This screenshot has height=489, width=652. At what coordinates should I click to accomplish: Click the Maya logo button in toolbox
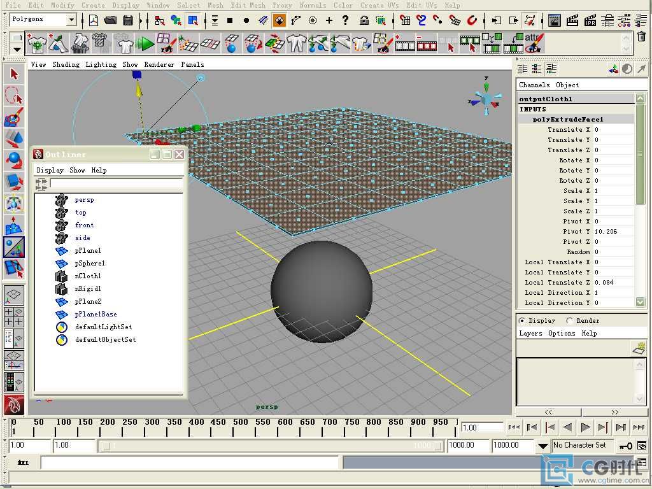(x=14, y=404)
